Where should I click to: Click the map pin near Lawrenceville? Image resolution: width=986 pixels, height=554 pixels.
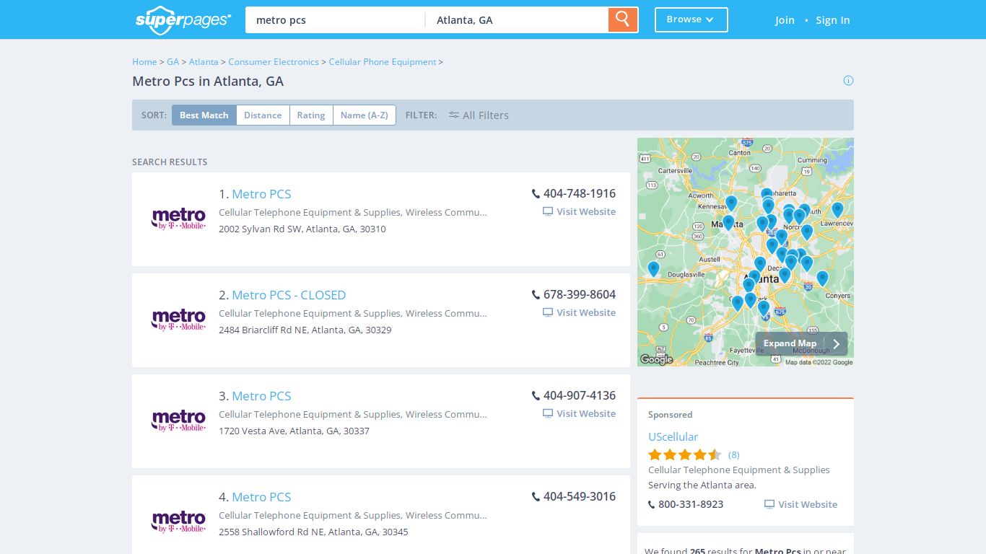(837, 210)
